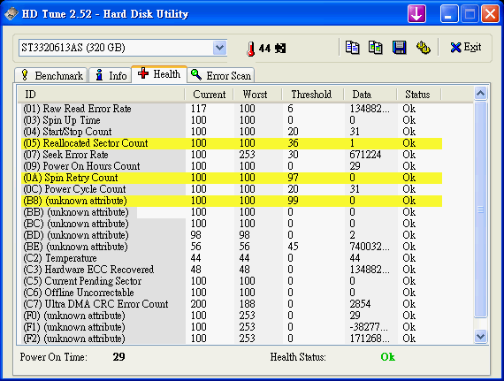Select the (F2) unknown attribute row
Viewport: 504px width, 381px height.
(x=232, y=339)
